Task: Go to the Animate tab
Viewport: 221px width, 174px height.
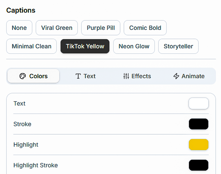Action: click(x=189, y=76)
